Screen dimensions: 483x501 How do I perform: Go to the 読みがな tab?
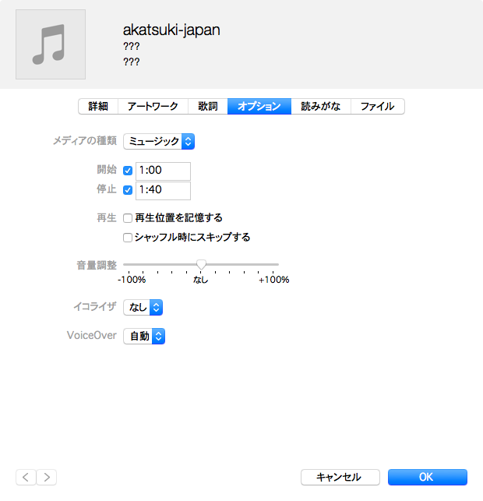coord(321,107)
